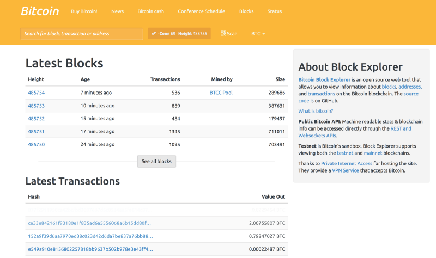This screenshot has height=258, width=436.
Task: Open the BTCC Pool miner link
Action: click(221, 93)
